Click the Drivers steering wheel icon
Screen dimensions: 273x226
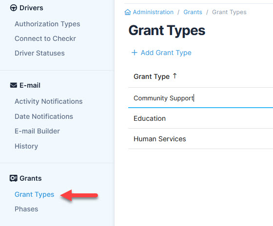(14, 8)
